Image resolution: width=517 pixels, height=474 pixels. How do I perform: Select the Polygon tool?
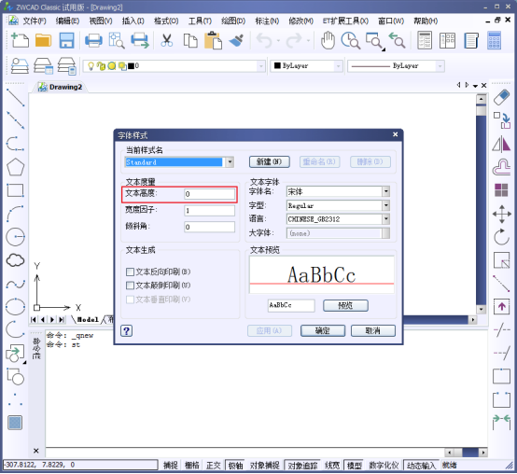15,167
